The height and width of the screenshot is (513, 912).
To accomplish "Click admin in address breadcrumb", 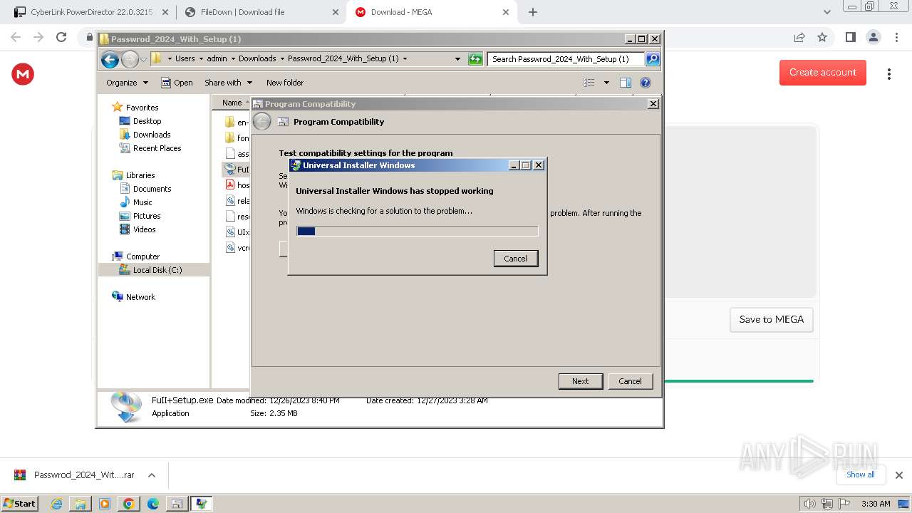I will tap(217, 58).
